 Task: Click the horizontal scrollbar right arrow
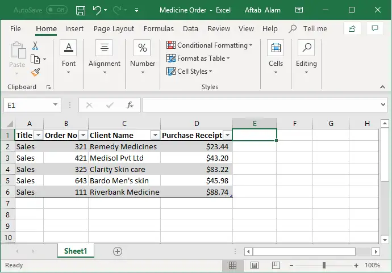point(376,251)
